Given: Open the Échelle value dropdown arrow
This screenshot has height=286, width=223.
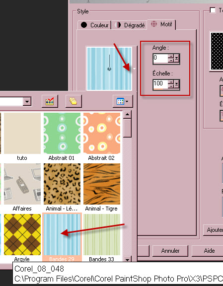Looking at the screenshot, I should [176, 84].
